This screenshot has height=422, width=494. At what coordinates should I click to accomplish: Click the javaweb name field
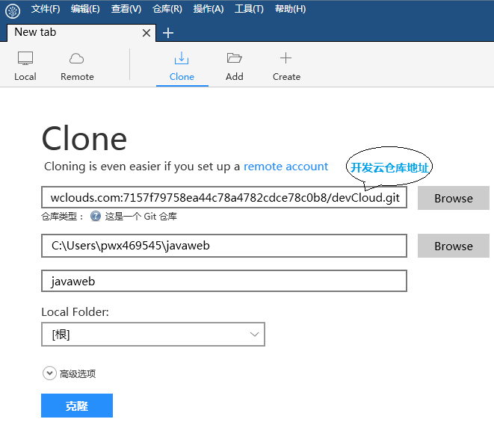click(224, 281)
